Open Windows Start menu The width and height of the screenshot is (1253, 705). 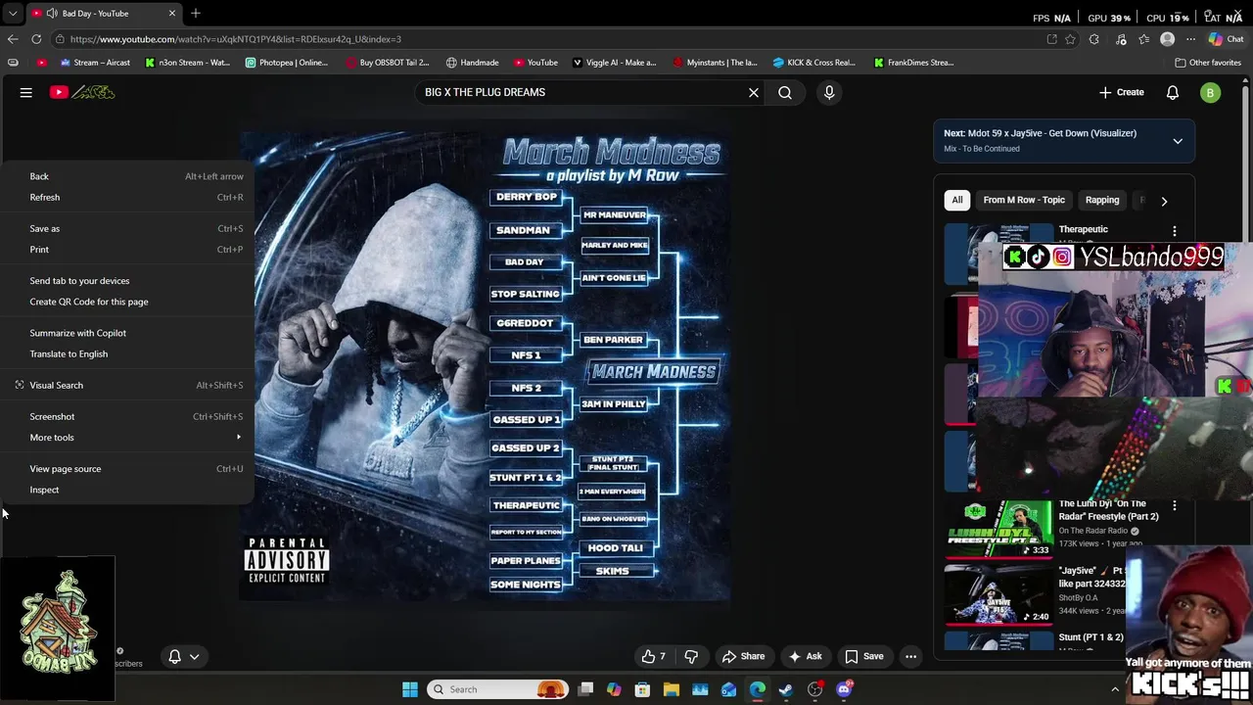[x=410, y=689]
